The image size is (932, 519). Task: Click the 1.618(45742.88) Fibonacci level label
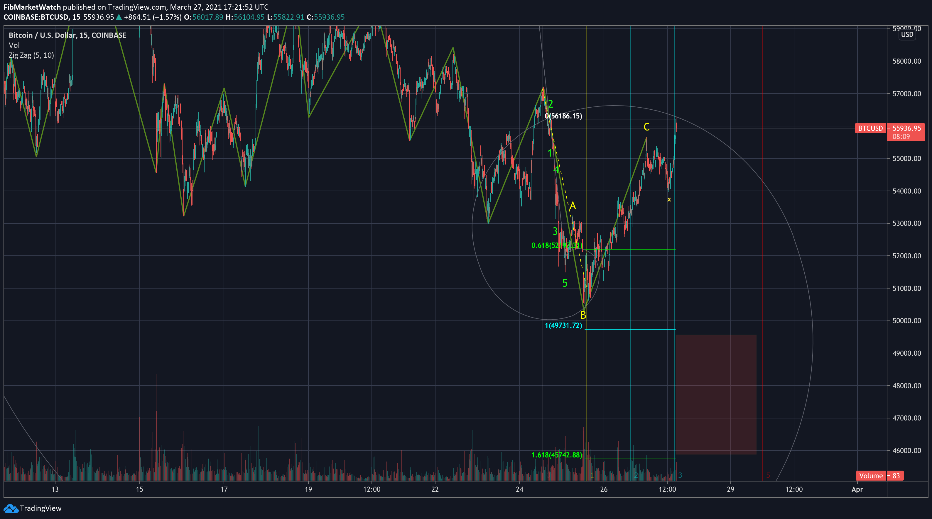pos(557,455)
